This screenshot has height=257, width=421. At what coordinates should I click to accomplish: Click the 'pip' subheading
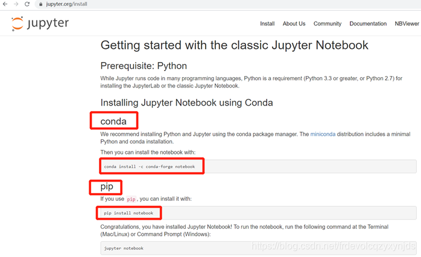point(107,186)
